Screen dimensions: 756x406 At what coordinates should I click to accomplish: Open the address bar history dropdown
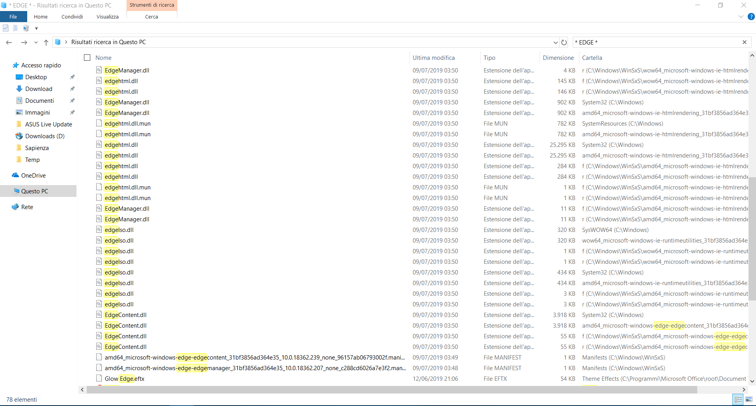click(x=555, y=42)
